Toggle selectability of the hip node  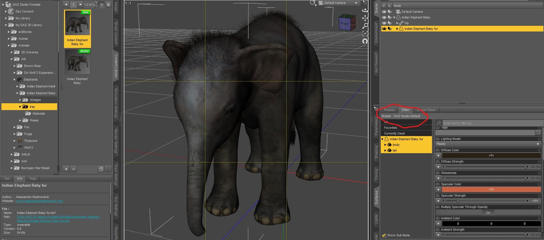point(390,23)
